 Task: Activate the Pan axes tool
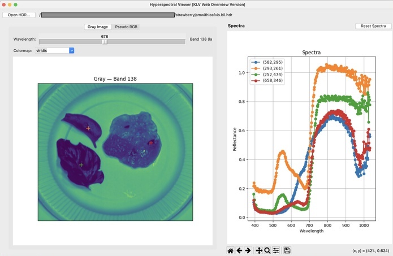coord(259,250)
